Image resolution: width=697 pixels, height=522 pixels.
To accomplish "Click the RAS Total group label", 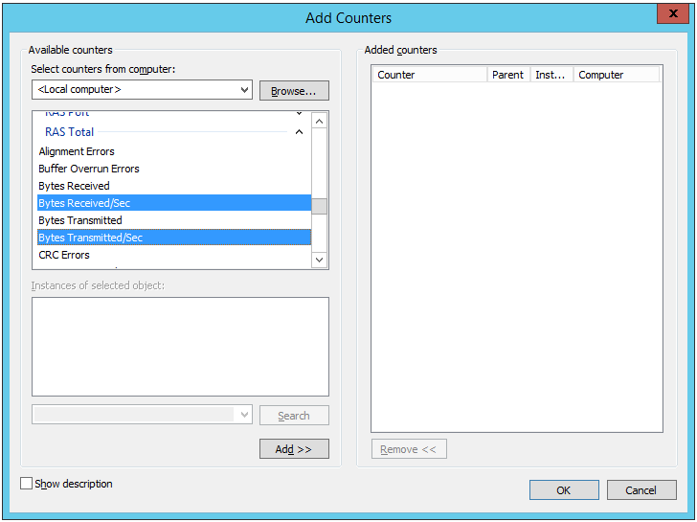I will click(x=69, y=132).
